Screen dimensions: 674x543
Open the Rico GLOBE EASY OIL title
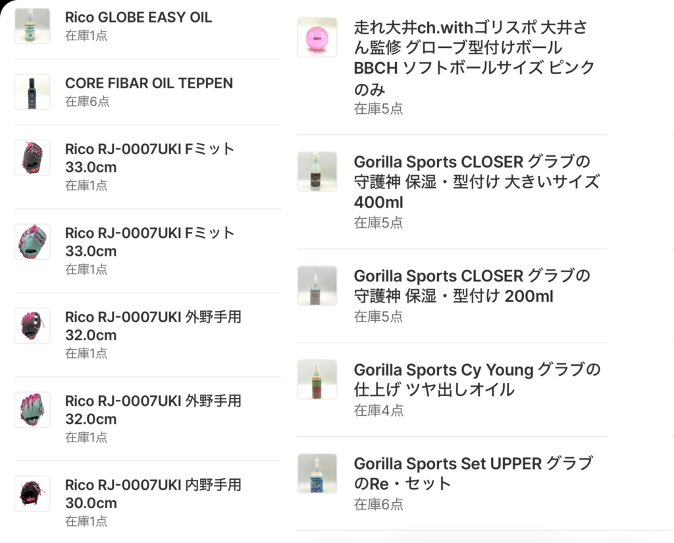[x=138, y=17]
